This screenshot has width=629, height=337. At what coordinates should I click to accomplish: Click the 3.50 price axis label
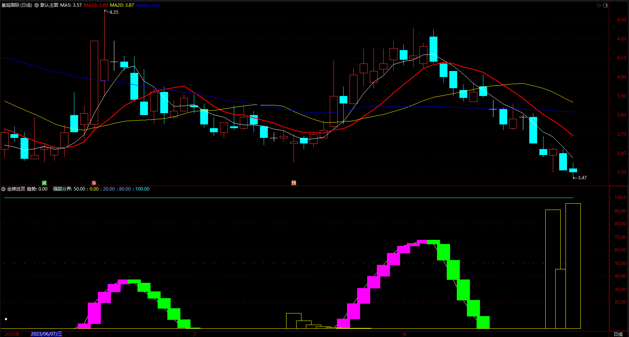point(622,172)
